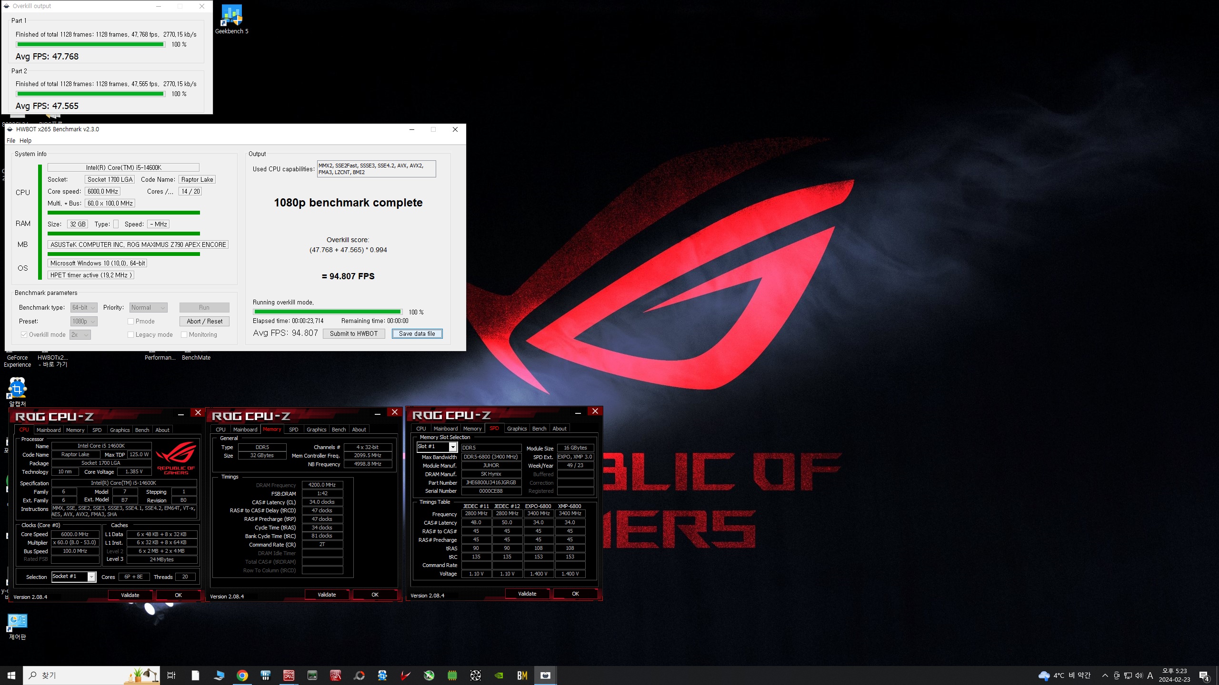1219x685 pixels.
Task: Open the green chip app on taskbar
Action: pos(452,675)
